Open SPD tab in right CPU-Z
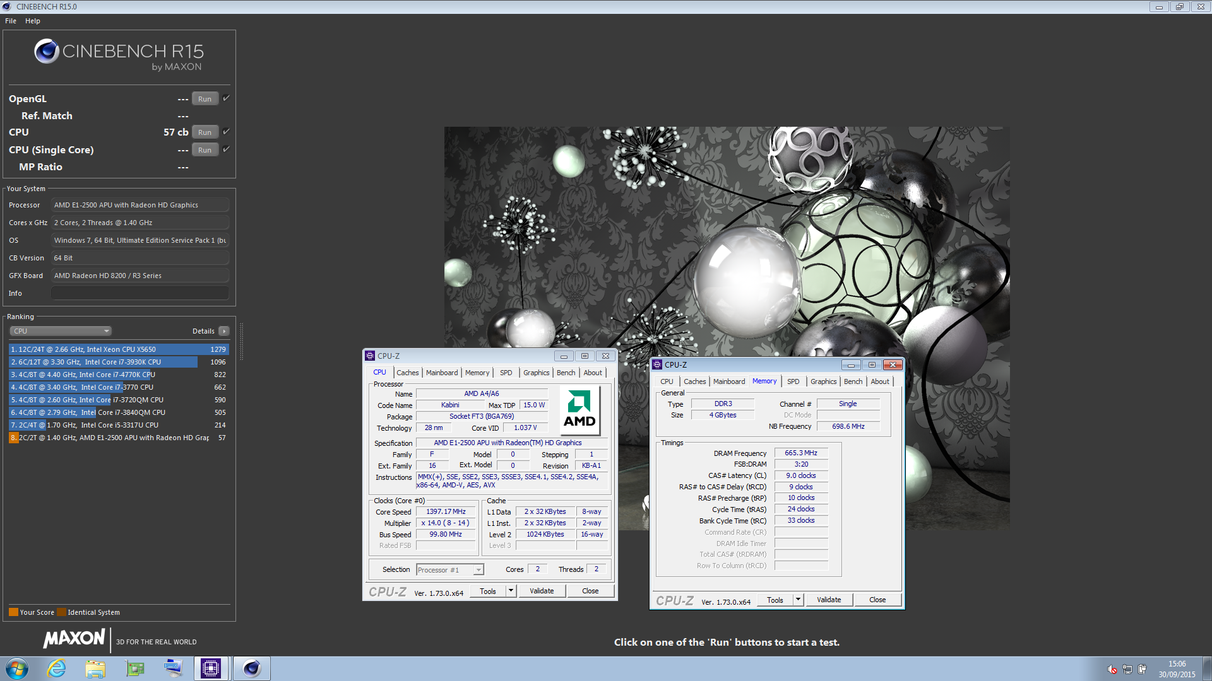Screen dimensions: 1212x681 [793, 381]
